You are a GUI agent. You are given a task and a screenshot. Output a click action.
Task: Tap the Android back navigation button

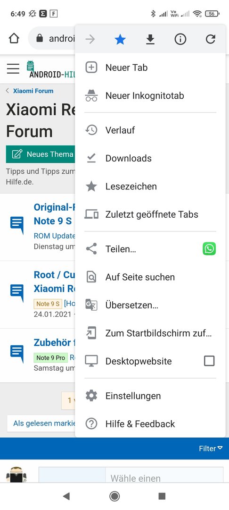[x=66, y=496]
